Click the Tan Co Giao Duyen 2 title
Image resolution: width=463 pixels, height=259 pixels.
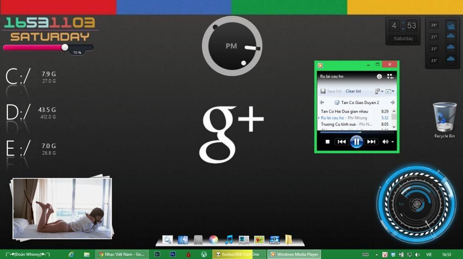coord(360,102)
